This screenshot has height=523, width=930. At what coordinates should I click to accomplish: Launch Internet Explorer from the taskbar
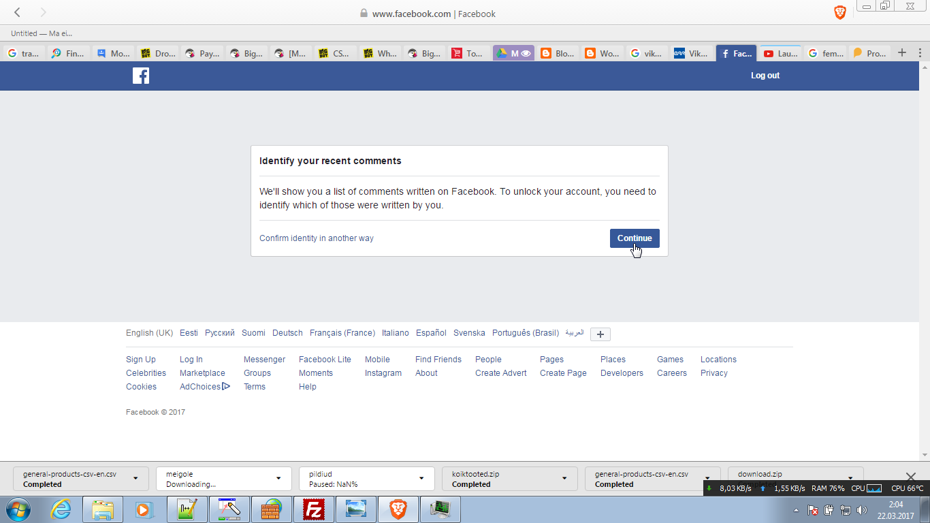tap(61, 509)
